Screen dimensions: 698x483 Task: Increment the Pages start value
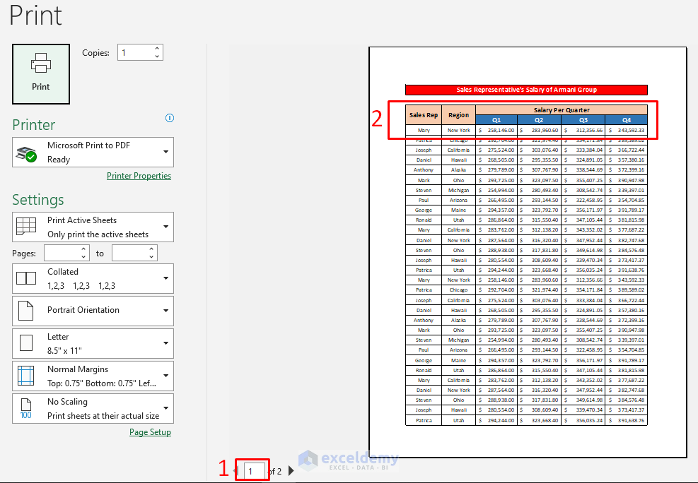point(83,249)
